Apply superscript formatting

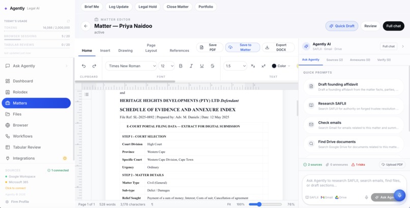263,66
